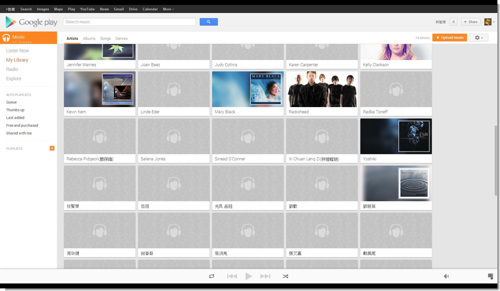
Task: Open the Kevin Kern artist card
Action: point(100,94)
